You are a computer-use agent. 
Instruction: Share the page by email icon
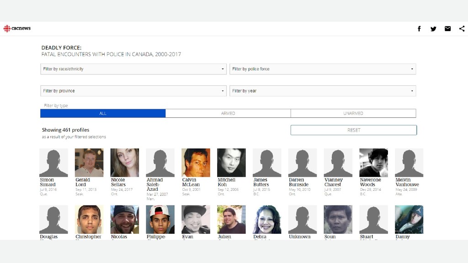pos(448,29)
